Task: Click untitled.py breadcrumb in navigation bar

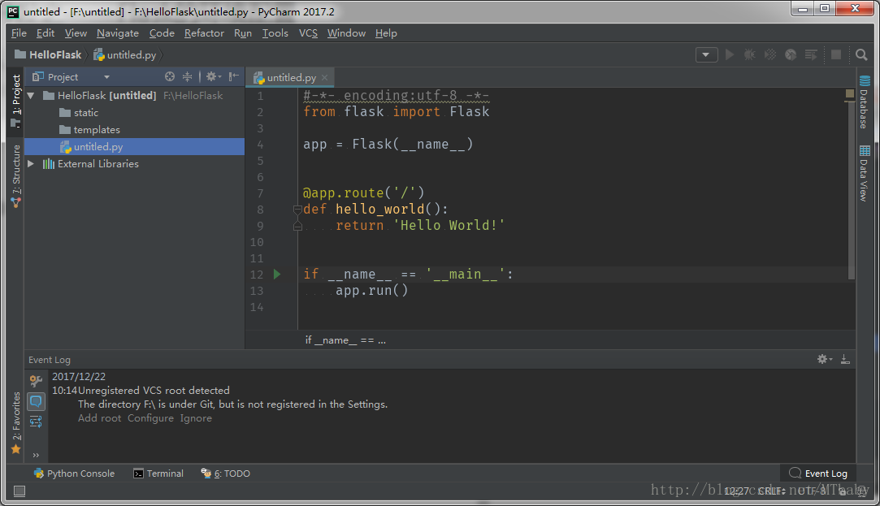Action: (x=125, y=54)
